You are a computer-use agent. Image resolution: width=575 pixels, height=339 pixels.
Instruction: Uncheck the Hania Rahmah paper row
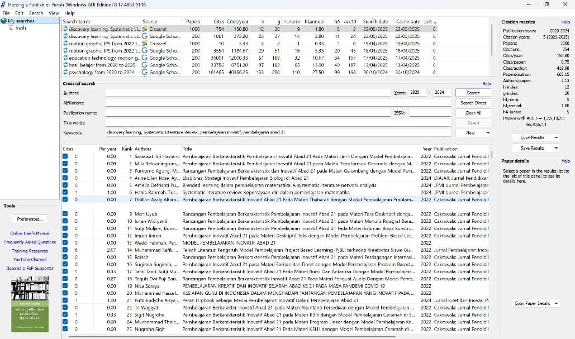(65, 192)
